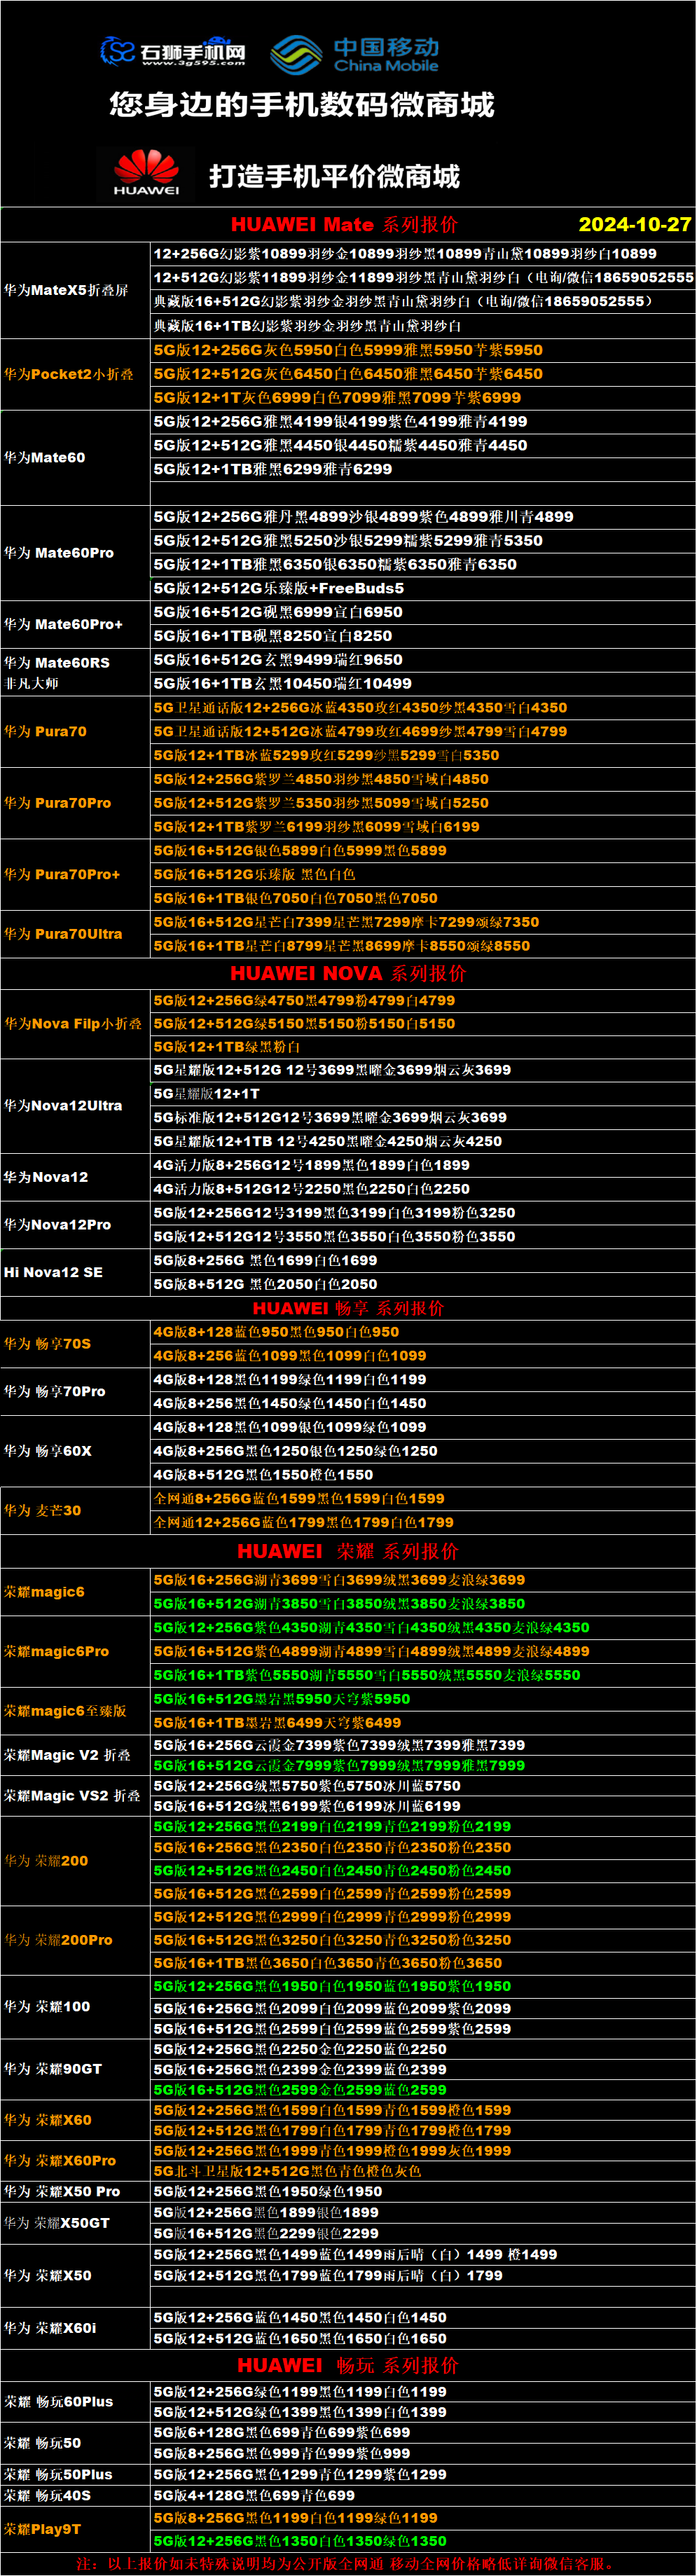Select the 华为 荣耀X50 Pro model cell

click(76, 2192)
